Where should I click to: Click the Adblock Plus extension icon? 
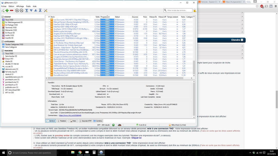pos(262,6)
